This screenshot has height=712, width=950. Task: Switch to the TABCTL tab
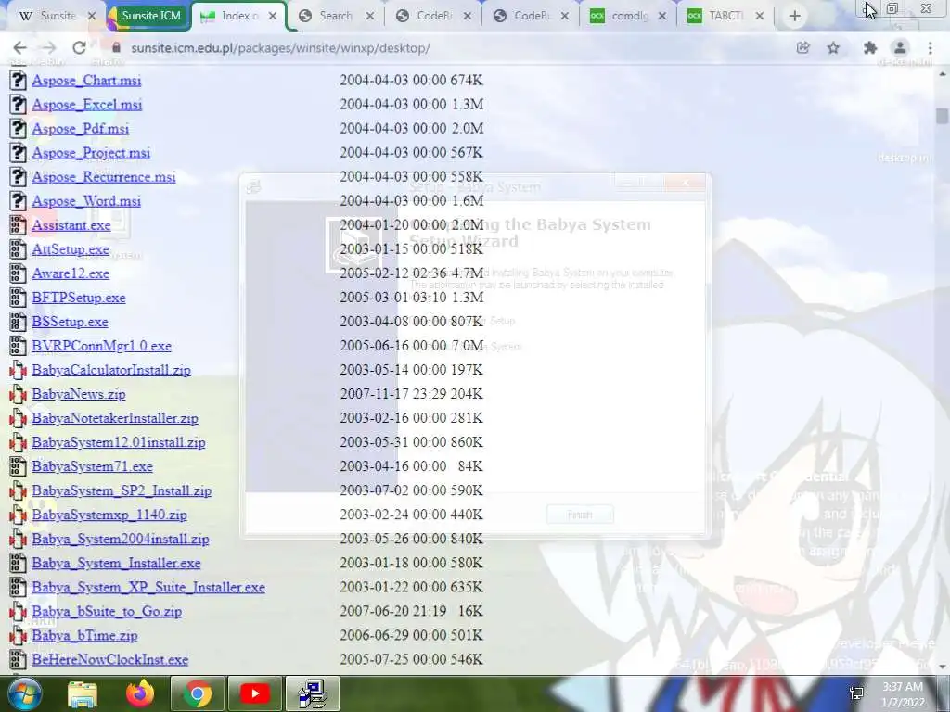click(725, 16)
